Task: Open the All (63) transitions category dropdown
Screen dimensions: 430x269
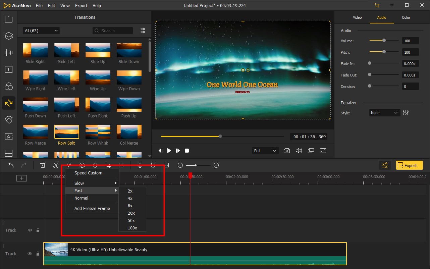Action: (x=41, y=31)
